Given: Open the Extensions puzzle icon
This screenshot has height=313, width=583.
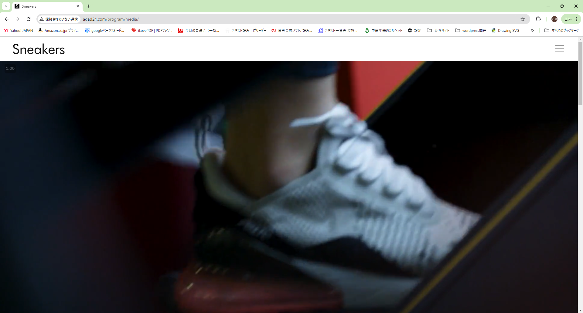Looking at the screenshot, I should [538, 19].
